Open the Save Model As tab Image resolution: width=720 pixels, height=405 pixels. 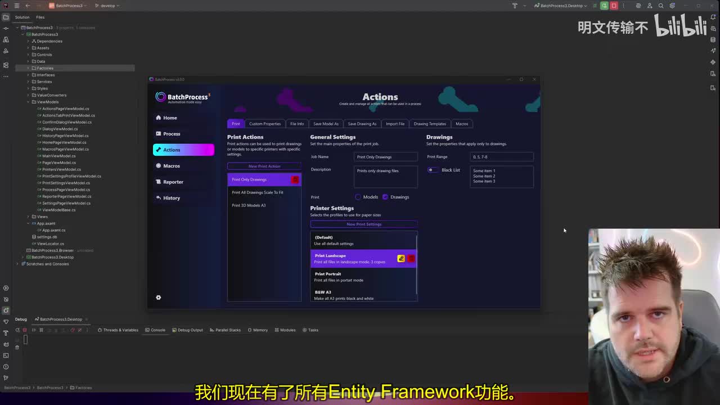coord(326,124)
